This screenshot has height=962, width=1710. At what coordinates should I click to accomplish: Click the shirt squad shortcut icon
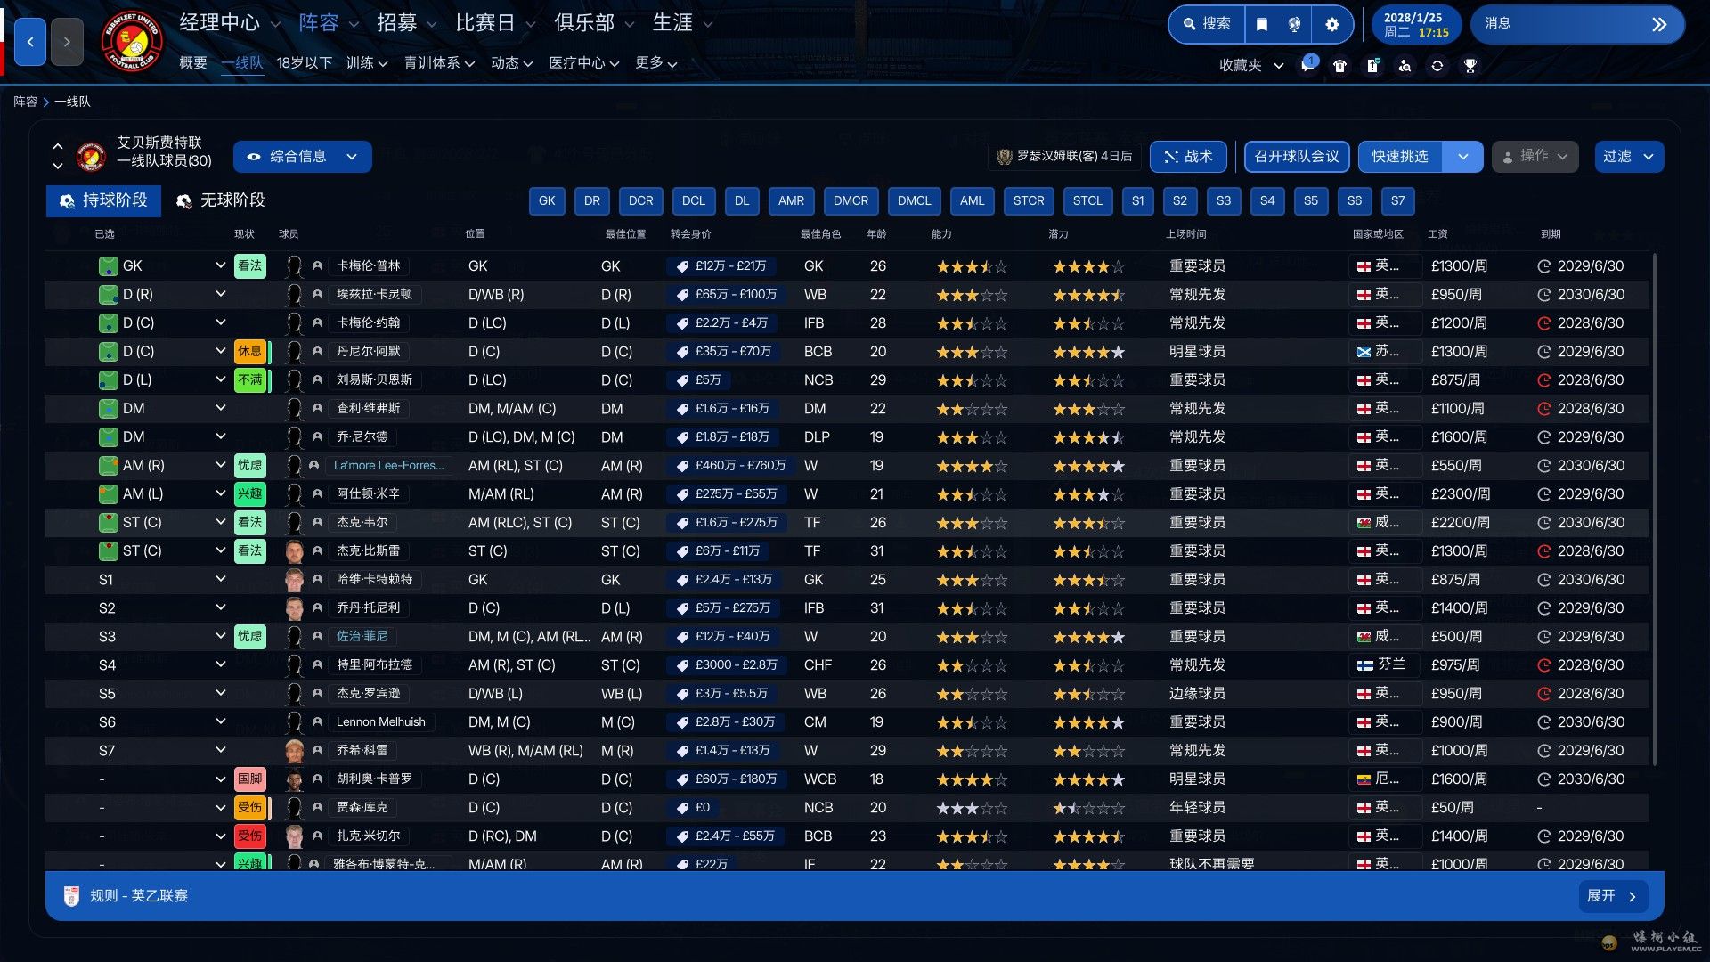pos(1339,65)
